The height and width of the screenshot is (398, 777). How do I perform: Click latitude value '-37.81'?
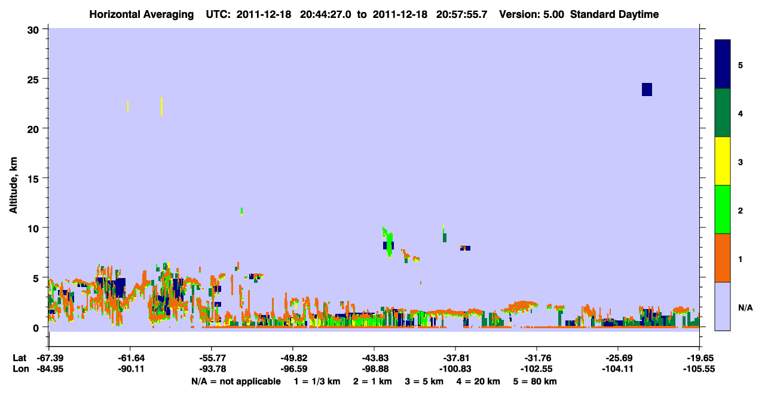(x=455, y=358)
